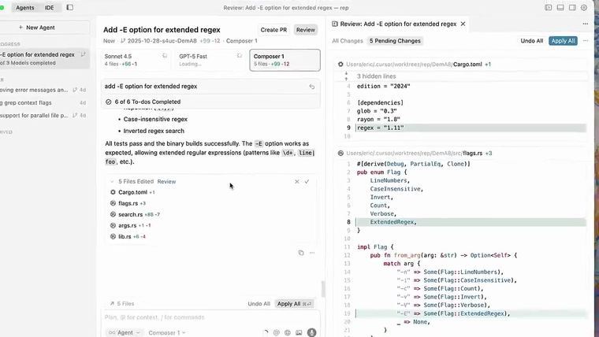The width and height of the screenshot is (599, 337).
Task: Click Undo All in the review panel
Action: pos(531,41)
